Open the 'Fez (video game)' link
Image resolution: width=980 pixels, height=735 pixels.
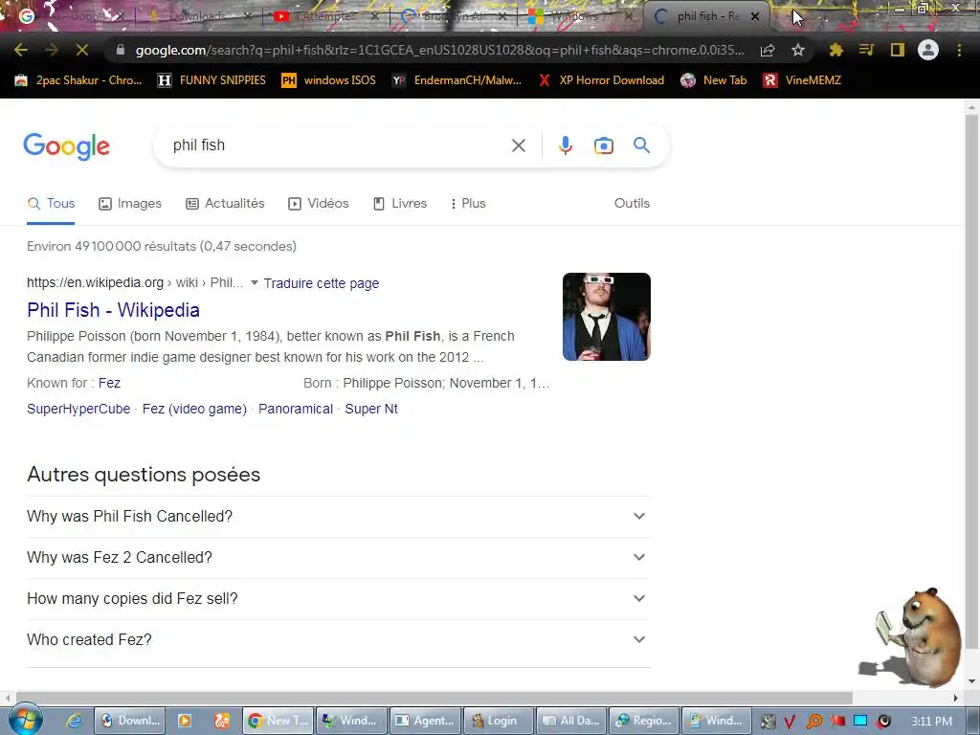pyautogui.click(x=194, y=409)
